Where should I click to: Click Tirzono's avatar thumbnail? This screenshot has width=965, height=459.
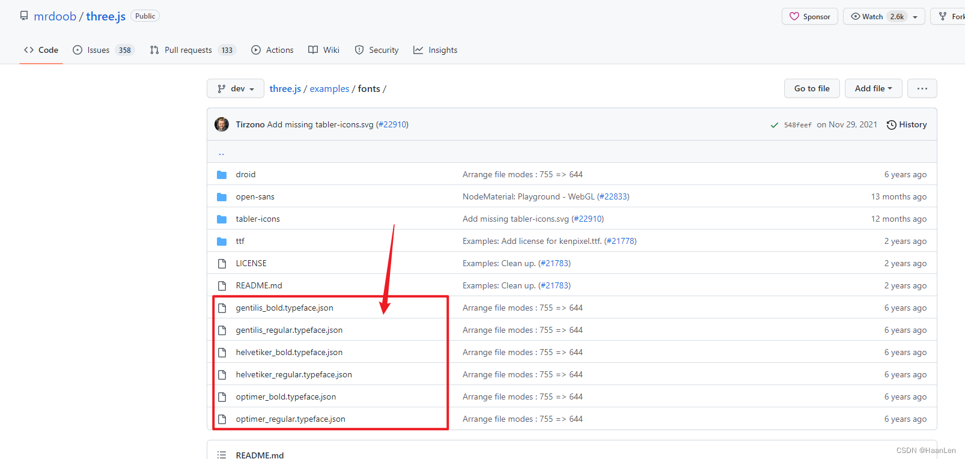coord(222,124)
